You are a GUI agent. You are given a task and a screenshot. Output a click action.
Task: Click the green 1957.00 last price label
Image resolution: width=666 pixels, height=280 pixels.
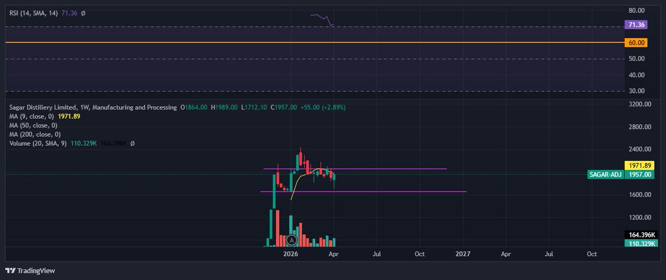click(639, 175)
